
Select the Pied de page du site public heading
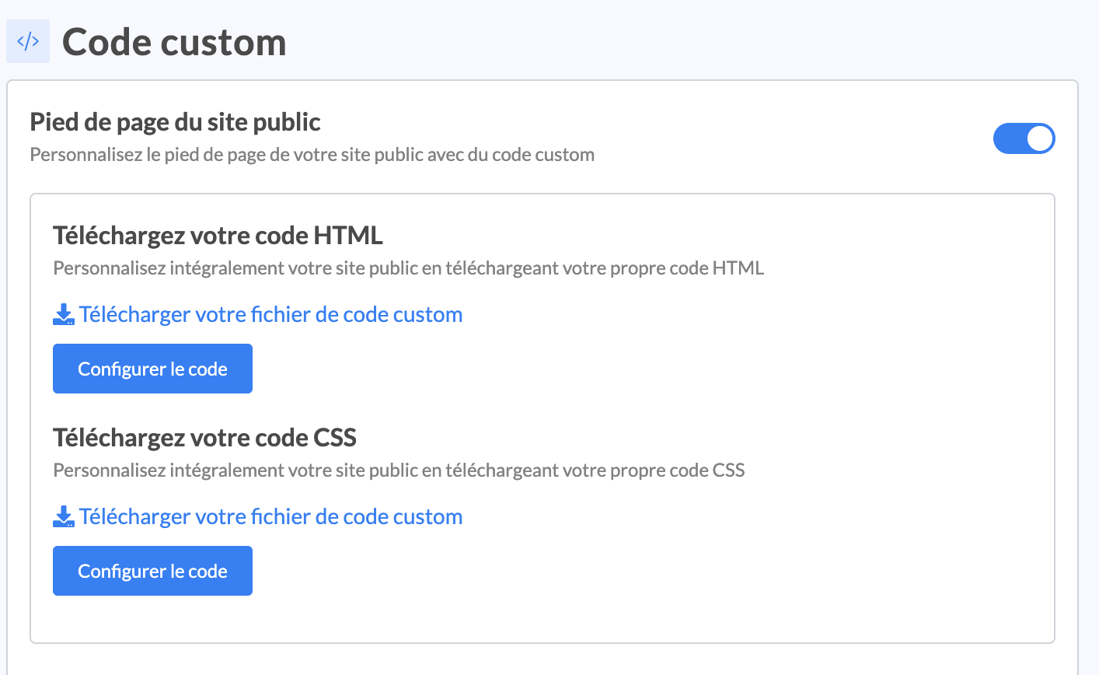coord(175,122)
